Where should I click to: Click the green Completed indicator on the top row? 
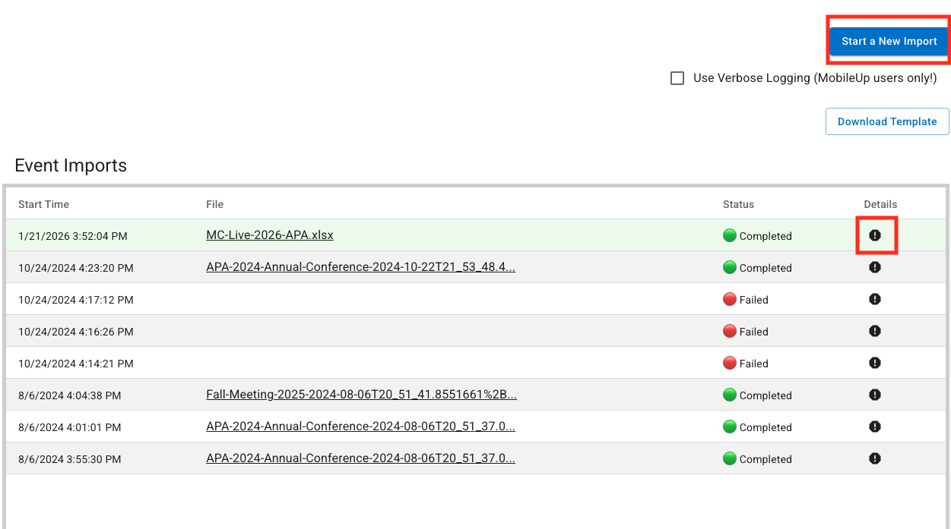click(731, 235)
